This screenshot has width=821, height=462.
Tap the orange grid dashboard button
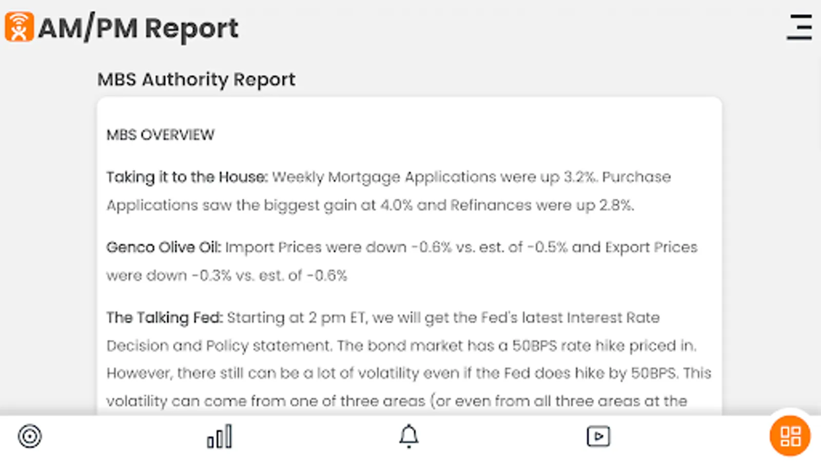click(790, 436)
